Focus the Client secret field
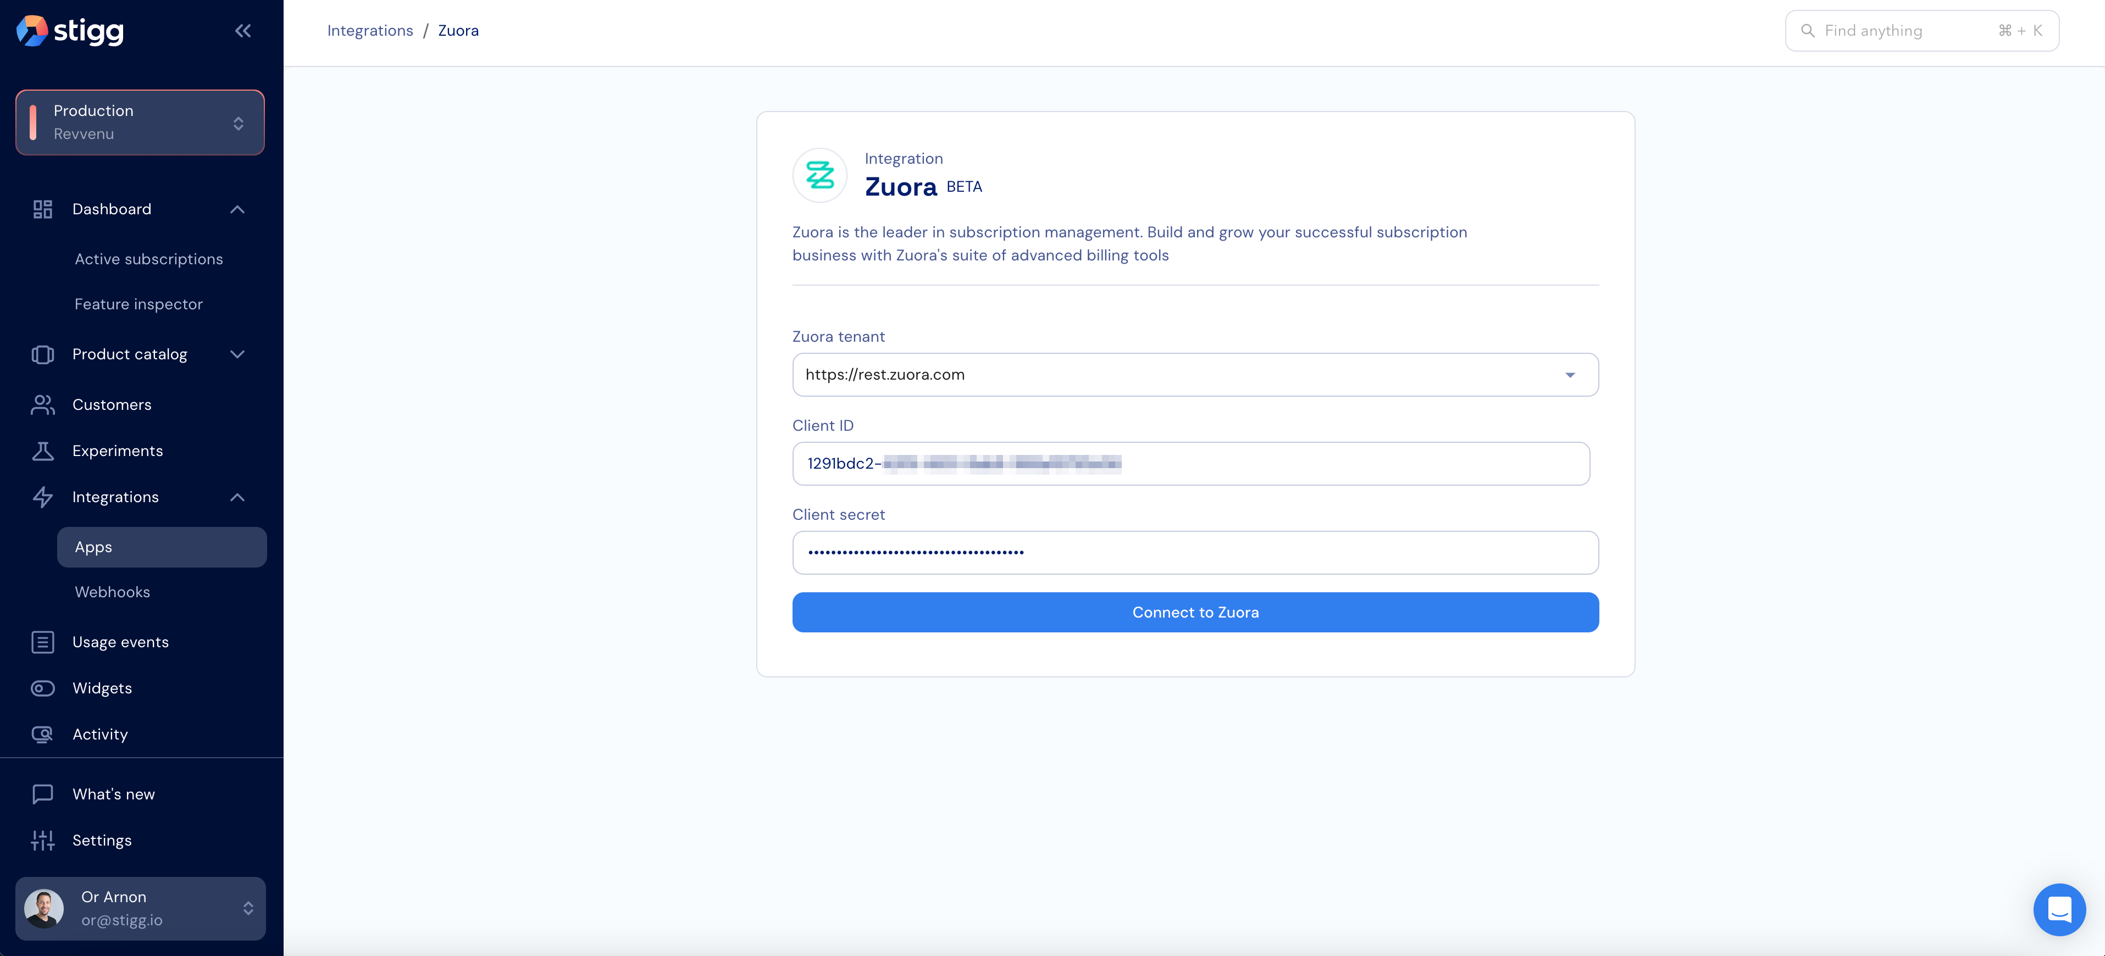 [x=1195, y=553]
